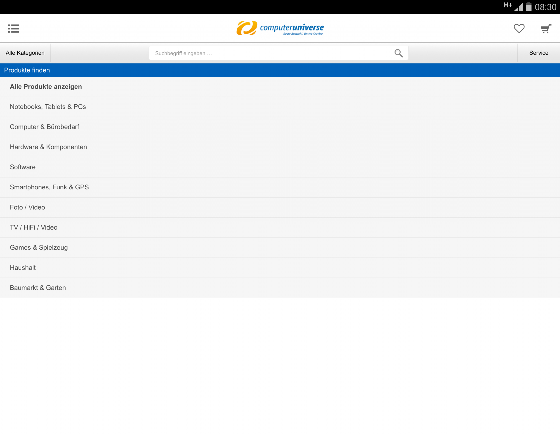Expand Notebooks, Tablets & PCs category
Screen dimensions: 560x434
(x=48, y=107)
